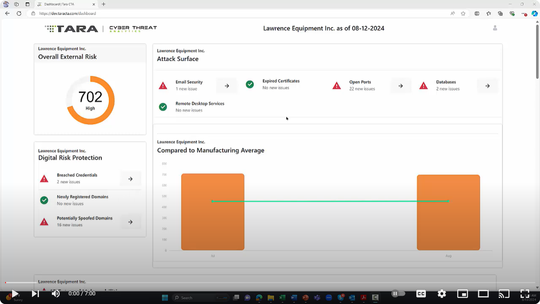
Task: Open the video settings gear
Action: (442, 294)
